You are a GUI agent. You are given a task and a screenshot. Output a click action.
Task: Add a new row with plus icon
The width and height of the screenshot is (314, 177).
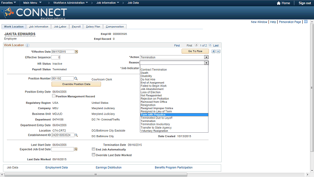[213, 51]
